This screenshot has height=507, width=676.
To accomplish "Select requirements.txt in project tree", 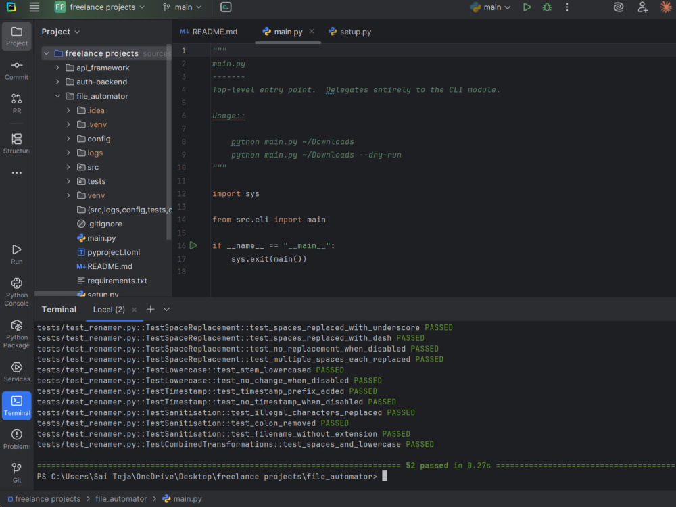I will tap(112, 281).
